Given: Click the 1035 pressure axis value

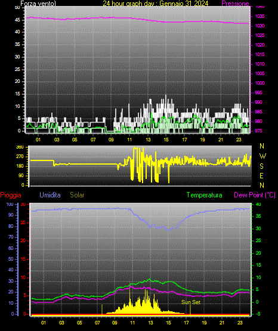Looking at the screenshot, I should [260, 16].
